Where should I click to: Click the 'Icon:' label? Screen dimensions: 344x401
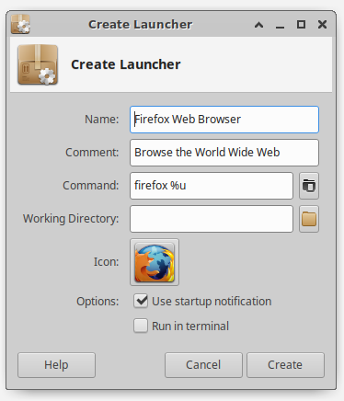[106, 262]
